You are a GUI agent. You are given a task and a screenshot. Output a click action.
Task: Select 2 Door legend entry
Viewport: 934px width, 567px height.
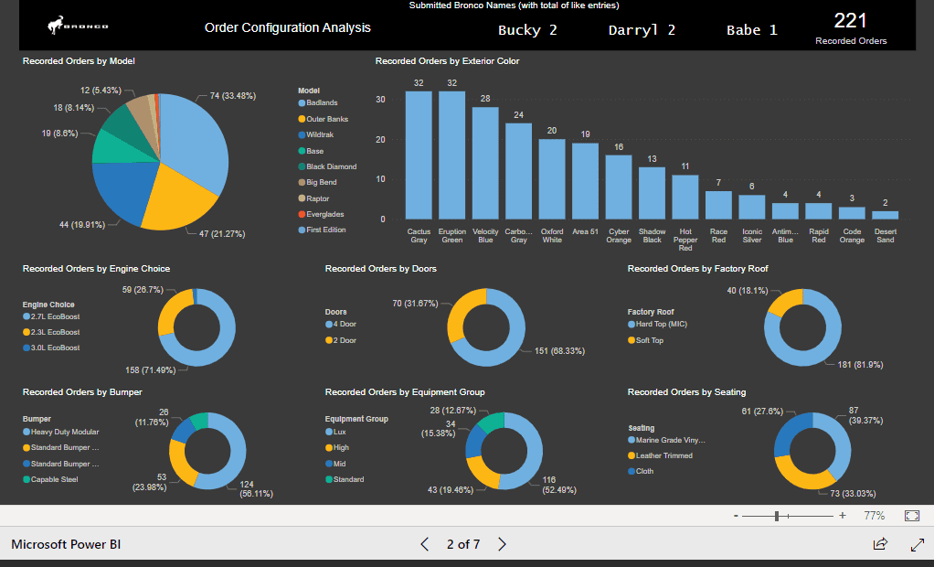(x=341, y=340)
